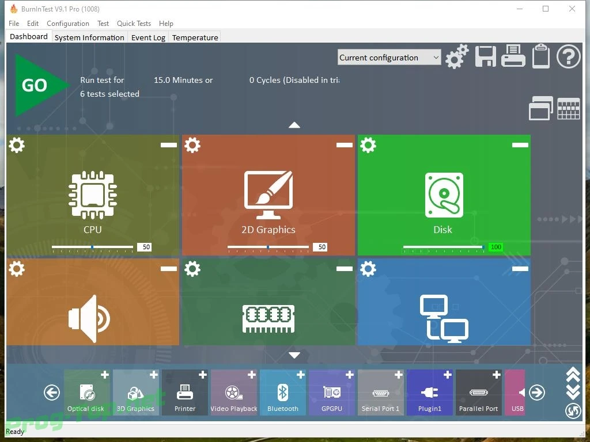Switch to Temperature tab
This screenshot has width=590, height=442.
tap(195, 37)
